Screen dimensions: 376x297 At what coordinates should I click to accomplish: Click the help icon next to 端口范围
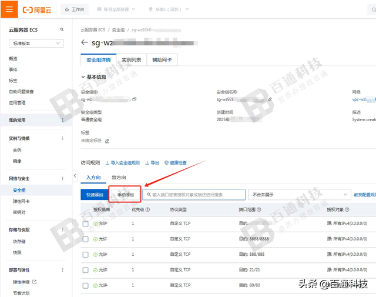(259, 209)
